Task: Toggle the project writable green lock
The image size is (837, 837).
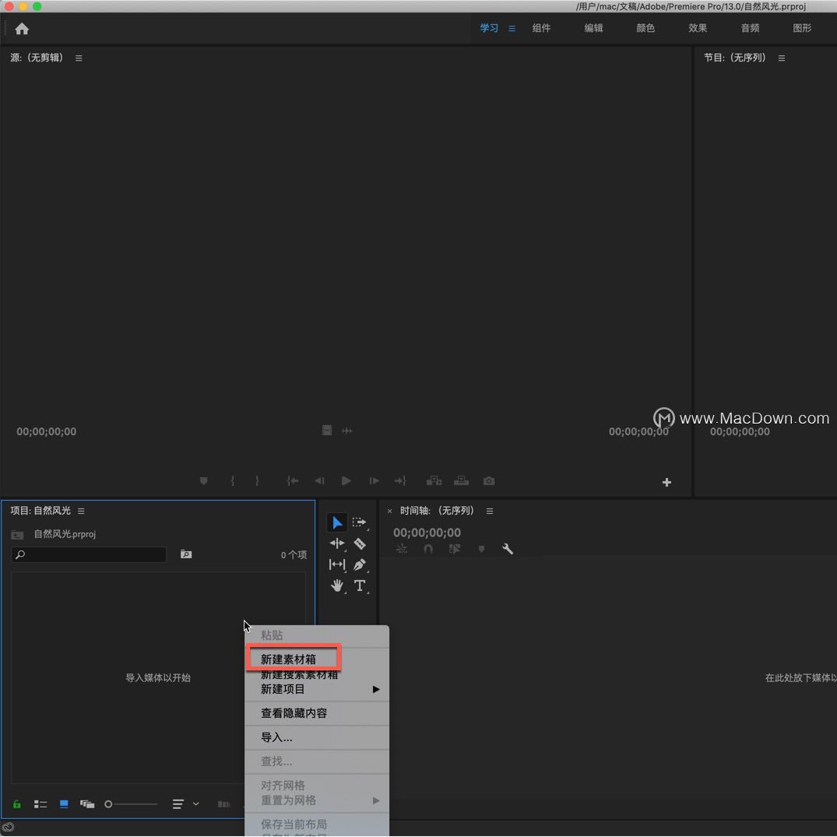Action: click(17, 804)
